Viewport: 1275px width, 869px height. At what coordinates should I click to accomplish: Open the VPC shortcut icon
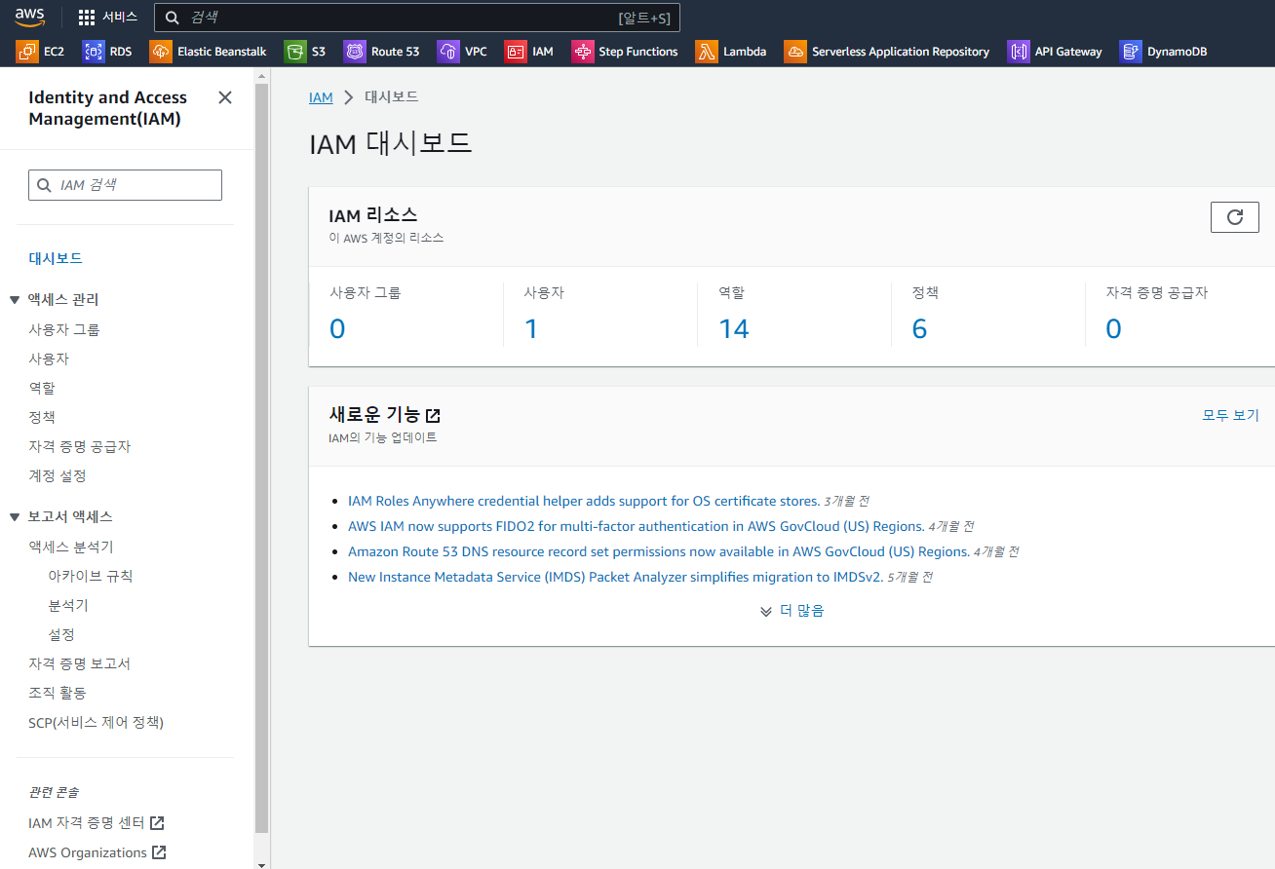[x=448, y=52]
